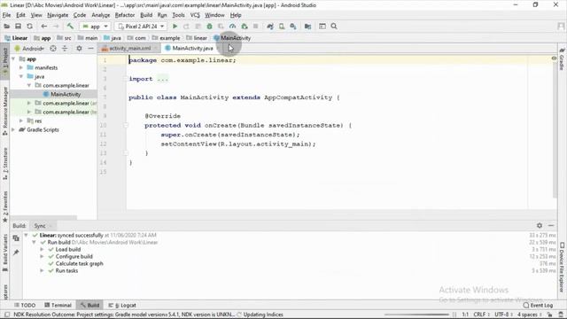Screen dimensions: 567x319
Task: Click the greyed Stop square icon
Action: (x=256, y=27)
